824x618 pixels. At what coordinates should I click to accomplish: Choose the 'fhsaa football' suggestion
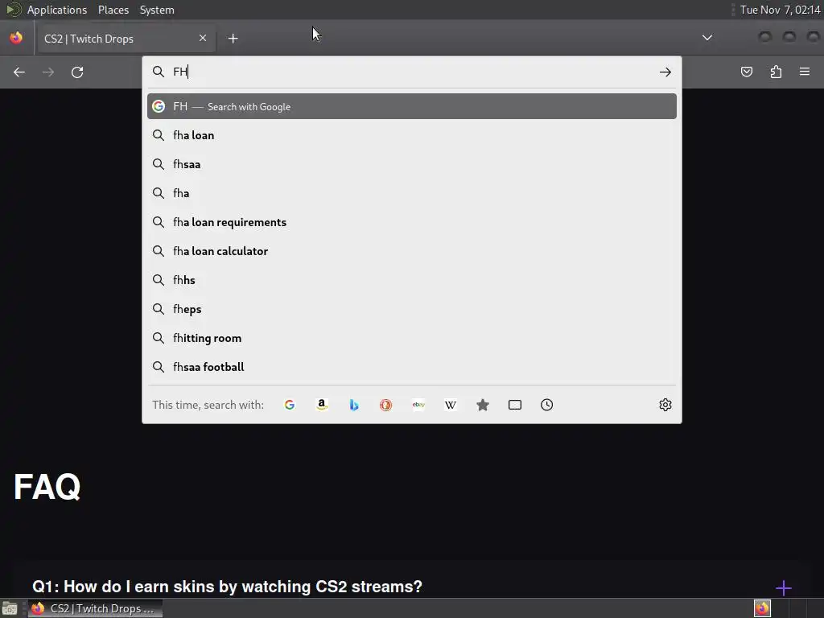(411, 367)
